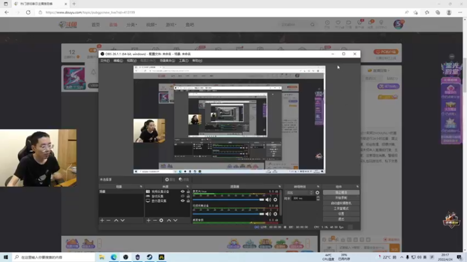The width and height of the screenshot is (467, 262).
Task: Click the properties gear button above scenes
Action: click(x=170, y=179)
